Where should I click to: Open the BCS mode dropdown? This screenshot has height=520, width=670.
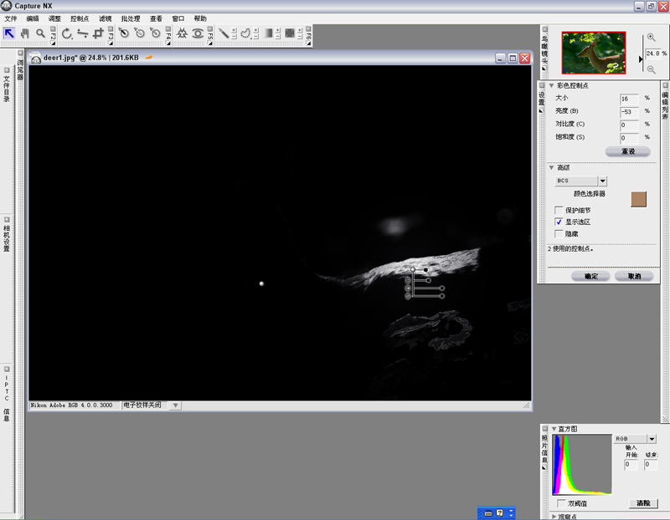pos(602,181)
